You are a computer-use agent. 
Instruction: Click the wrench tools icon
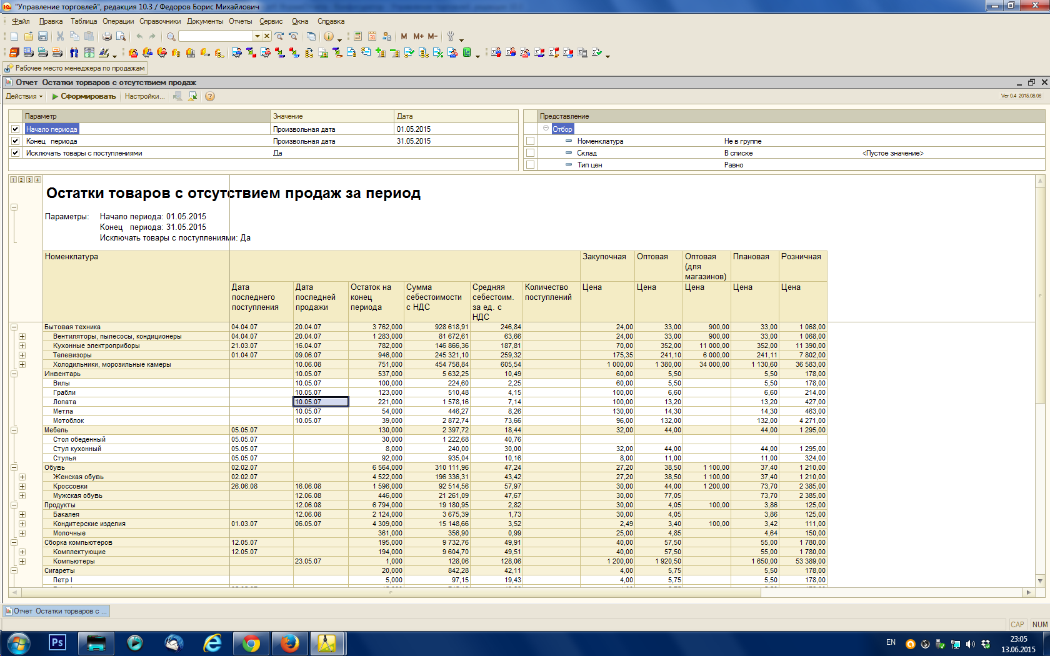coord(450,36)
